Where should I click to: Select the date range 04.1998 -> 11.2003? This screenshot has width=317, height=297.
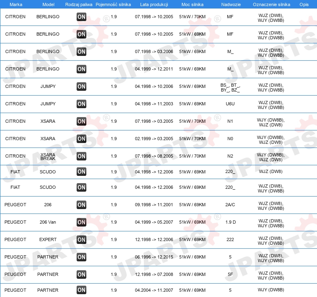[154, 104]
